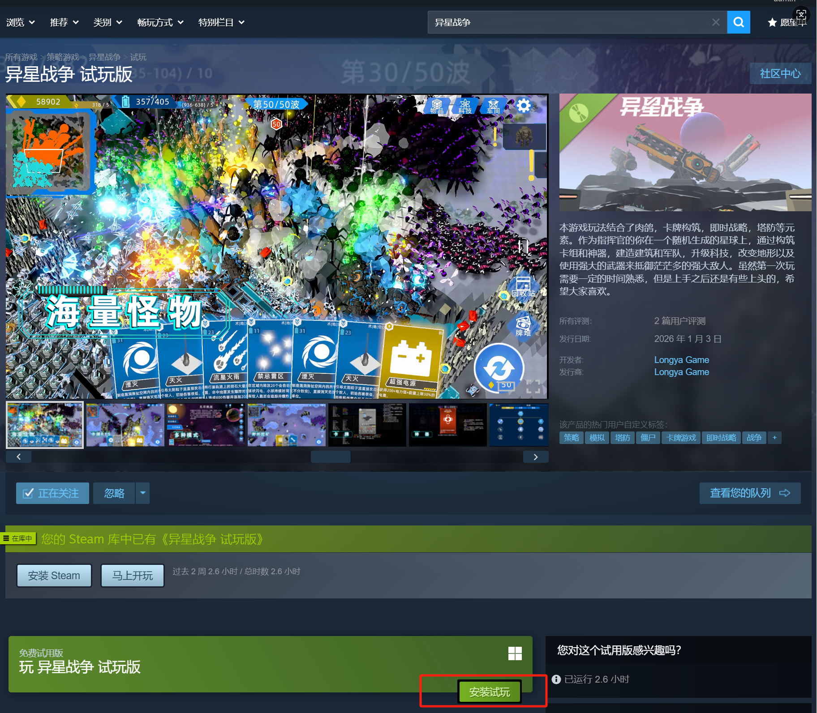Open the 类别 dropdown menu
Screen dimensions: 817x713
(108, 22)
